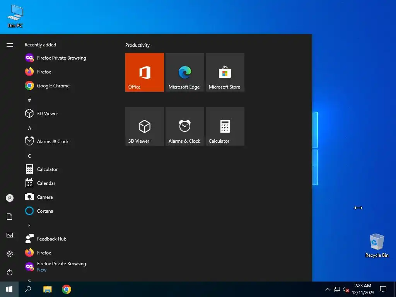The height and width of the screenshot is (297, 396).
Task: Launch Firefox Private Browsing under Recently added
Action: (68, 58)
